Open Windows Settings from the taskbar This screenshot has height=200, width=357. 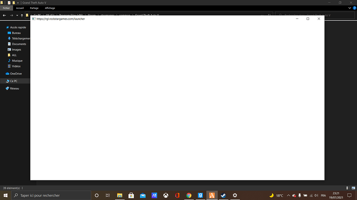pyautogui.click(x=235, y=195)
